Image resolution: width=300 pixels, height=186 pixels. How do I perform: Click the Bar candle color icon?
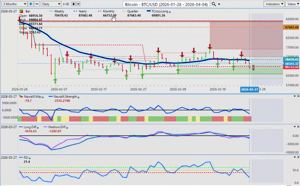[21, 12]
